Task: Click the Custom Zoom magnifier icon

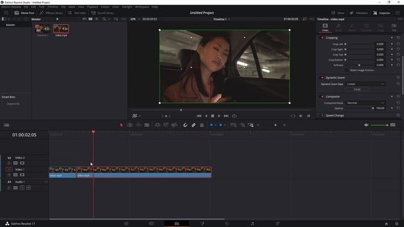Action: [x=251, y=125]
